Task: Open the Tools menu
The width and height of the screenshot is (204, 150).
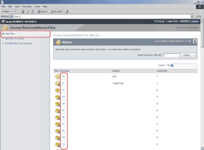Action: pyautogui.click(x=37, y=7)
